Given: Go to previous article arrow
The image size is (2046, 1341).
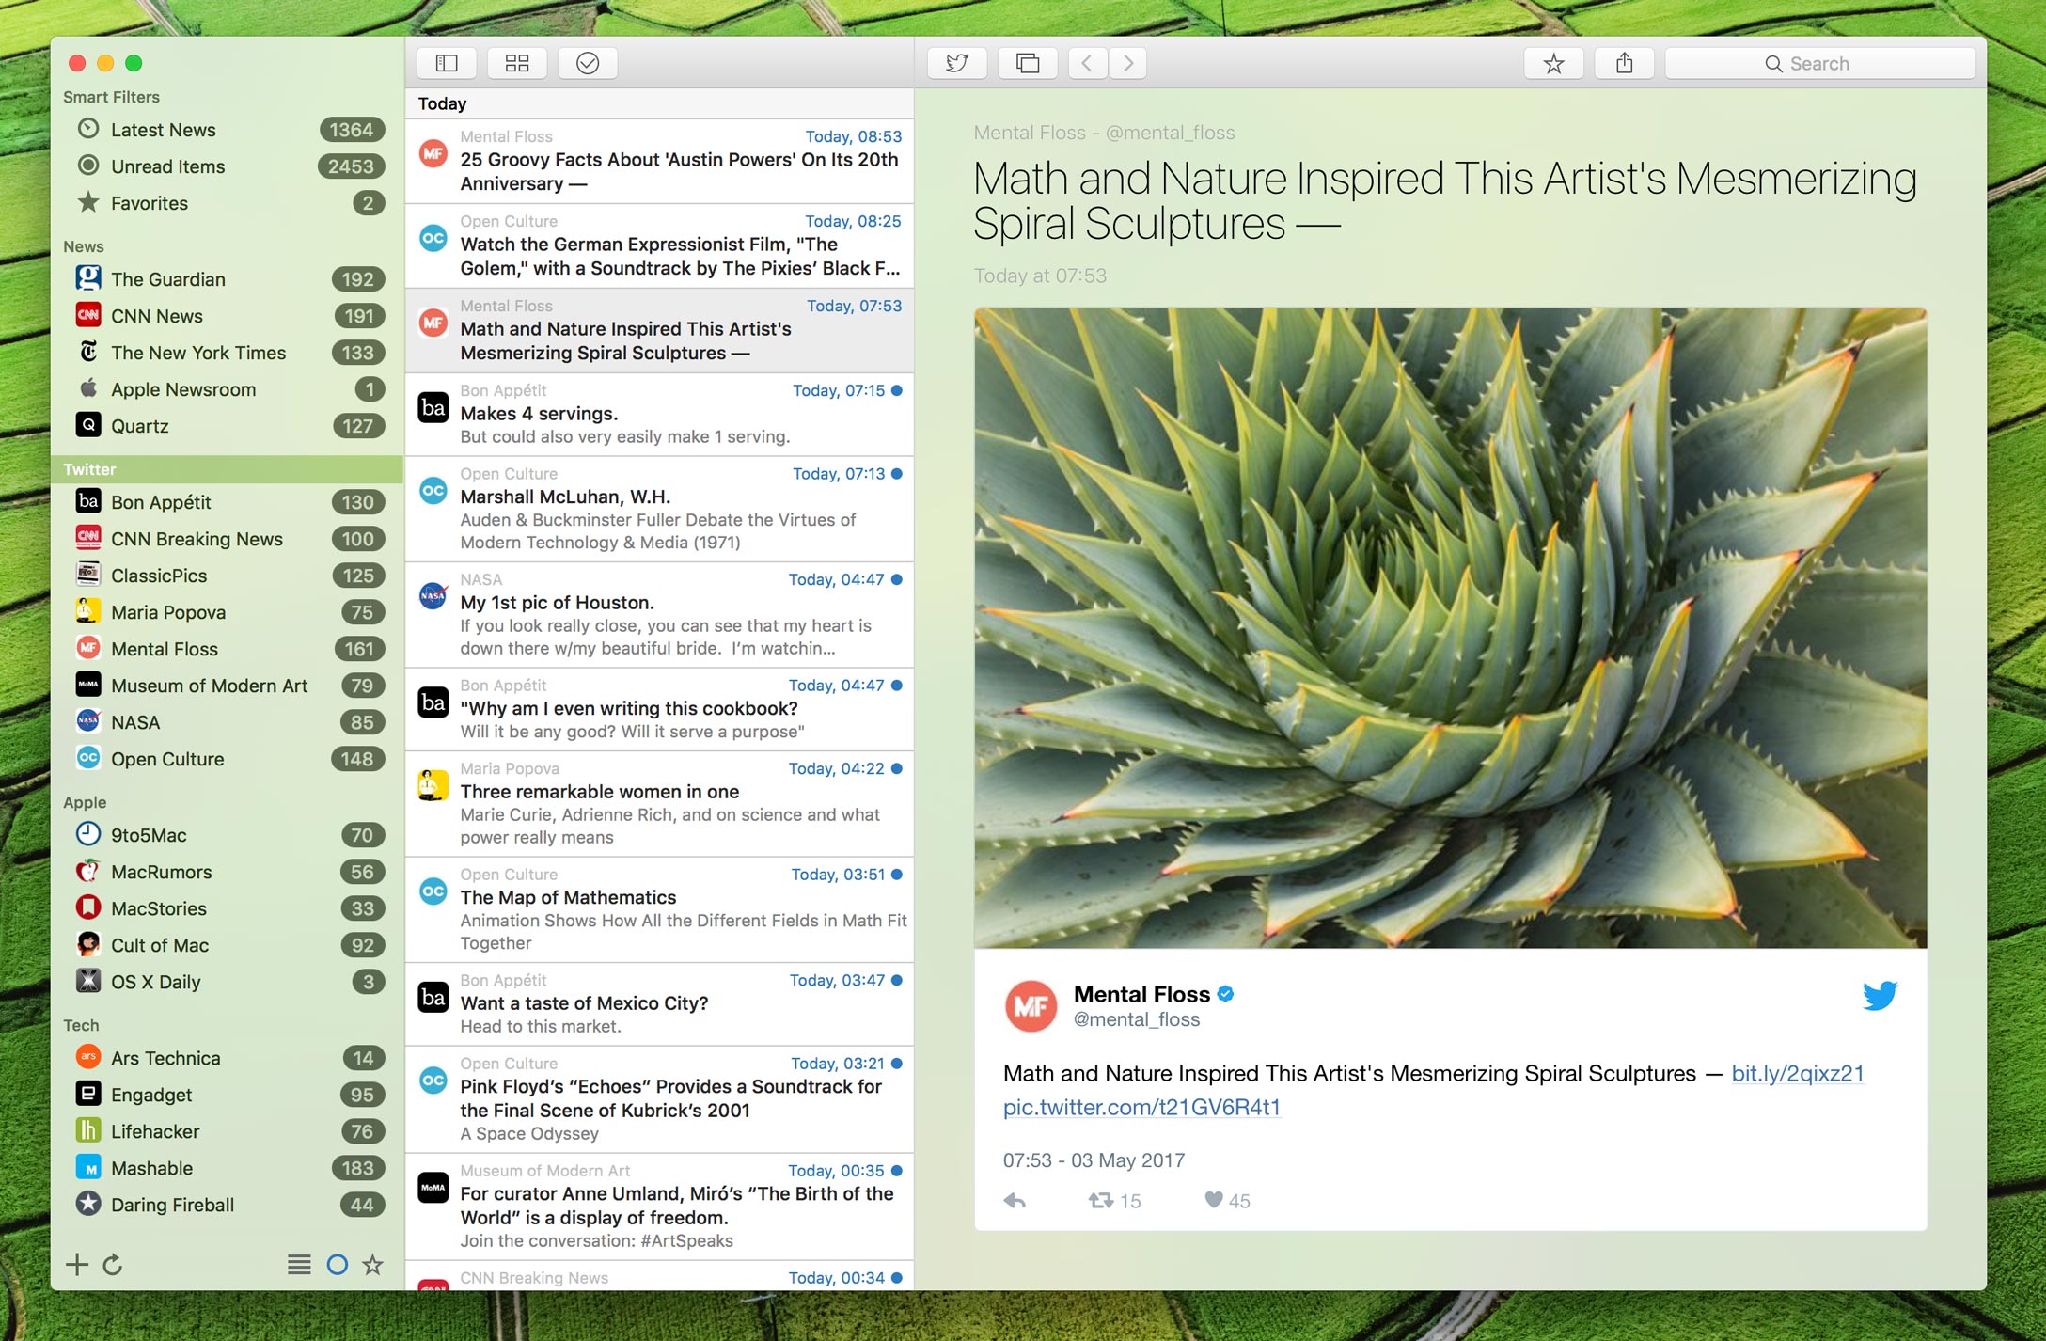Looking at the screenshot, I should [x=1087, y=63].
